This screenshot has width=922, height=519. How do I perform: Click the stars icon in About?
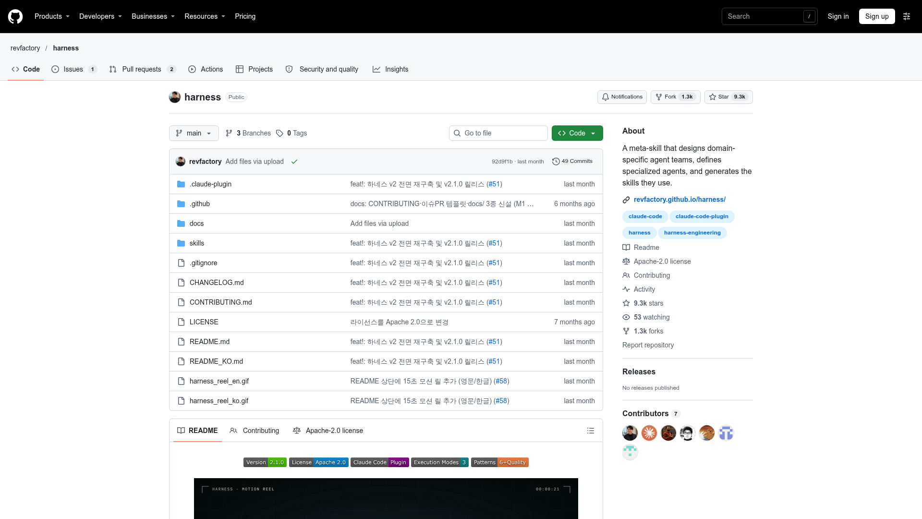tap(626, 303)
